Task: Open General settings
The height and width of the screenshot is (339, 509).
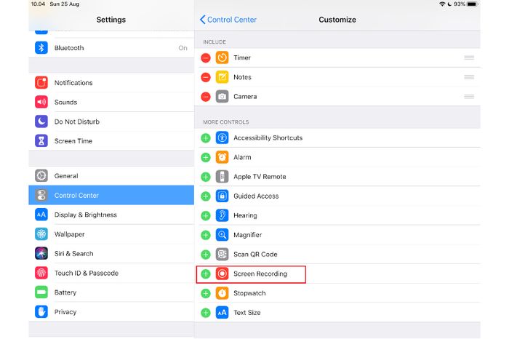Action: [111, 175]
